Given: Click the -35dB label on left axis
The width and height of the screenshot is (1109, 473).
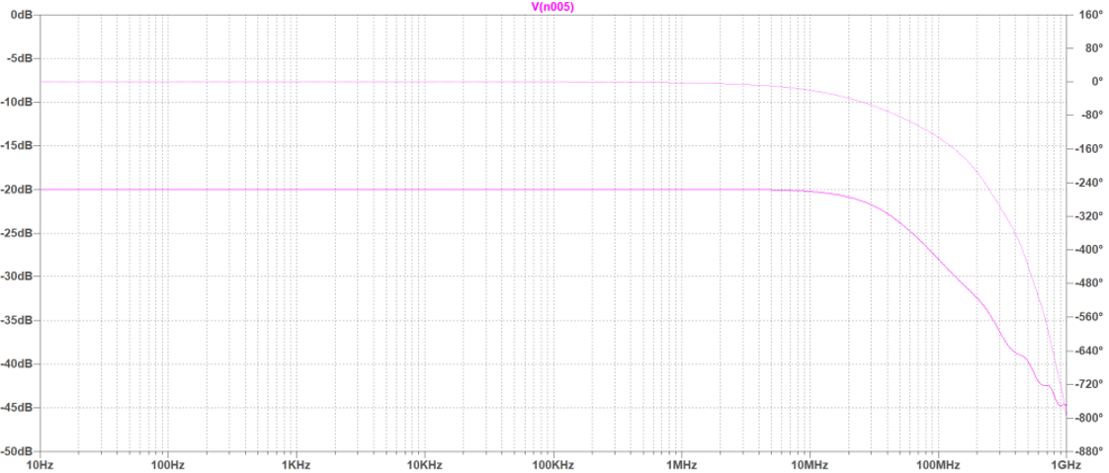Looking at the screenshot, I should tap(18, 320).
